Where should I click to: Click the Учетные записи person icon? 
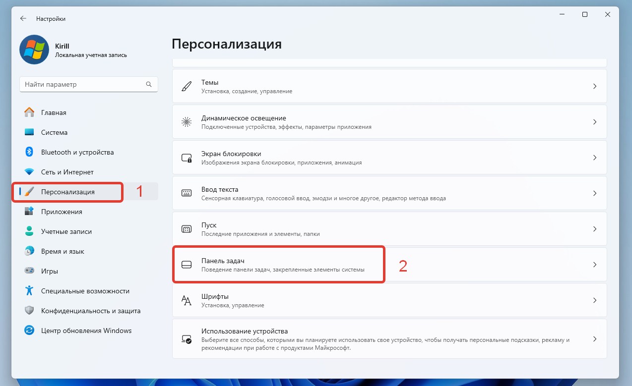coord(29,231)
